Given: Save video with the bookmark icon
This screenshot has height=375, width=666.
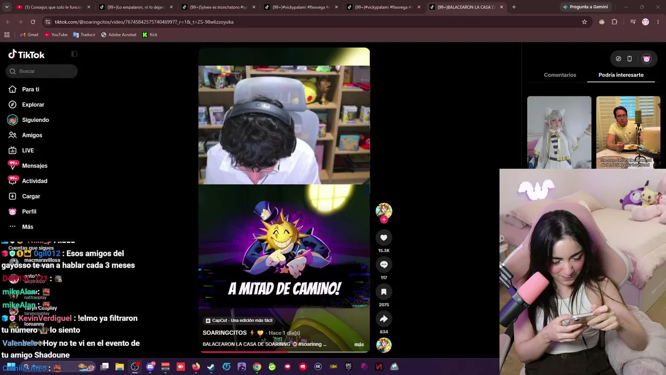Looking at the screenshot, I should [383, 292].
